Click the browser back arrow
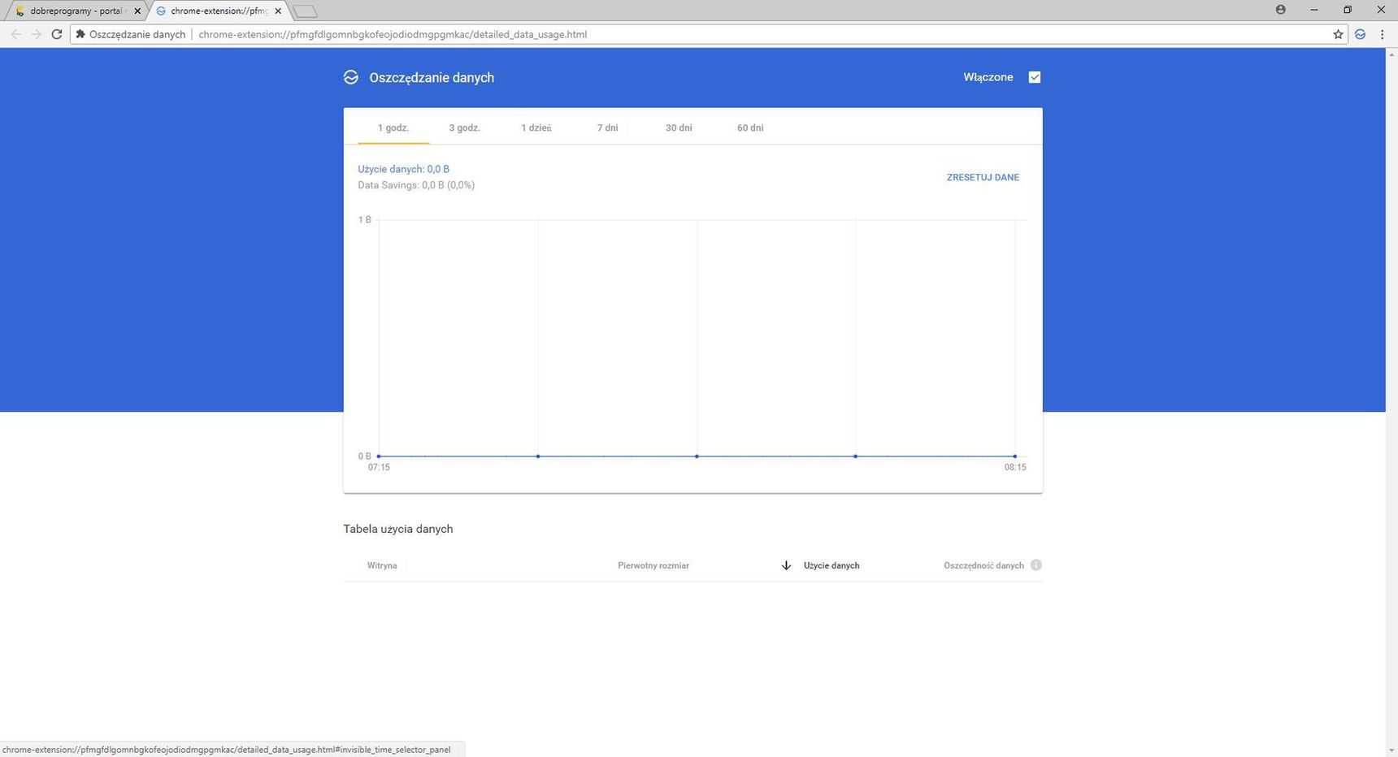1398x757 pixels. pos(15,34)
